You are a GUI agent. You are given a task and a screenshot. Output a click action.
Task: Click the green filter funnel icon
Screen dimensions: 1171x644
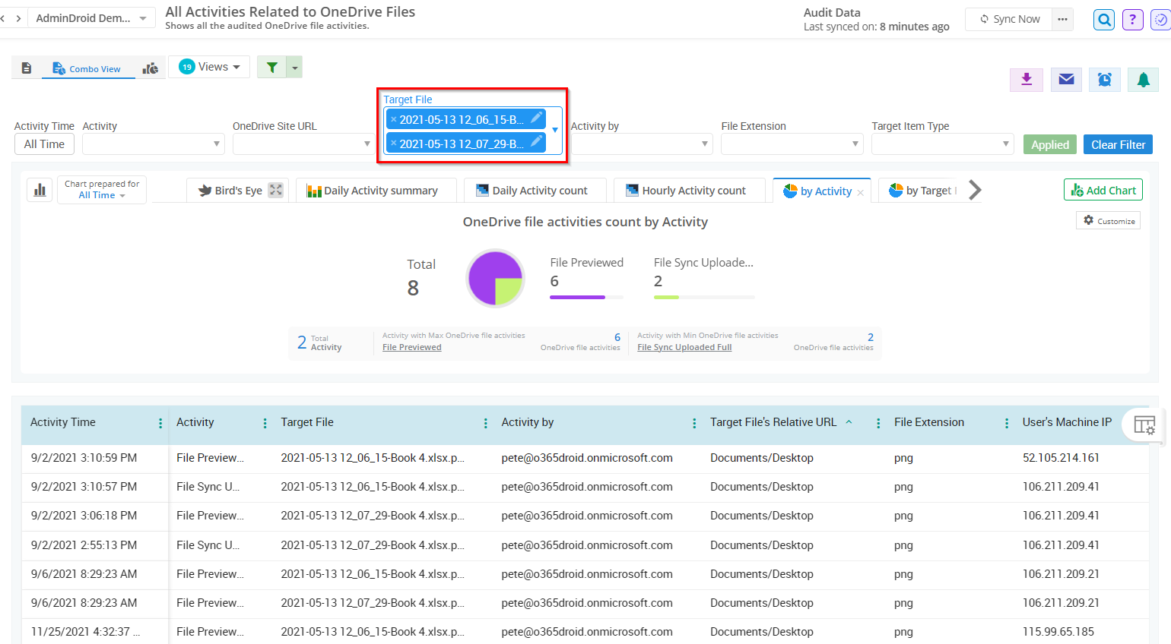coord(271,68)
